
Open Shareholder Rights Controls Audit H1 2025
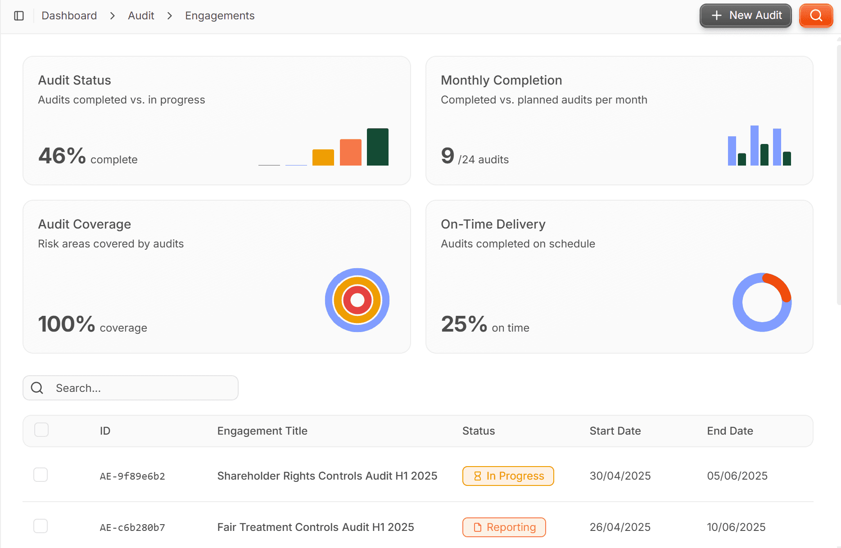pyautogui.click(x=327, y=476)
